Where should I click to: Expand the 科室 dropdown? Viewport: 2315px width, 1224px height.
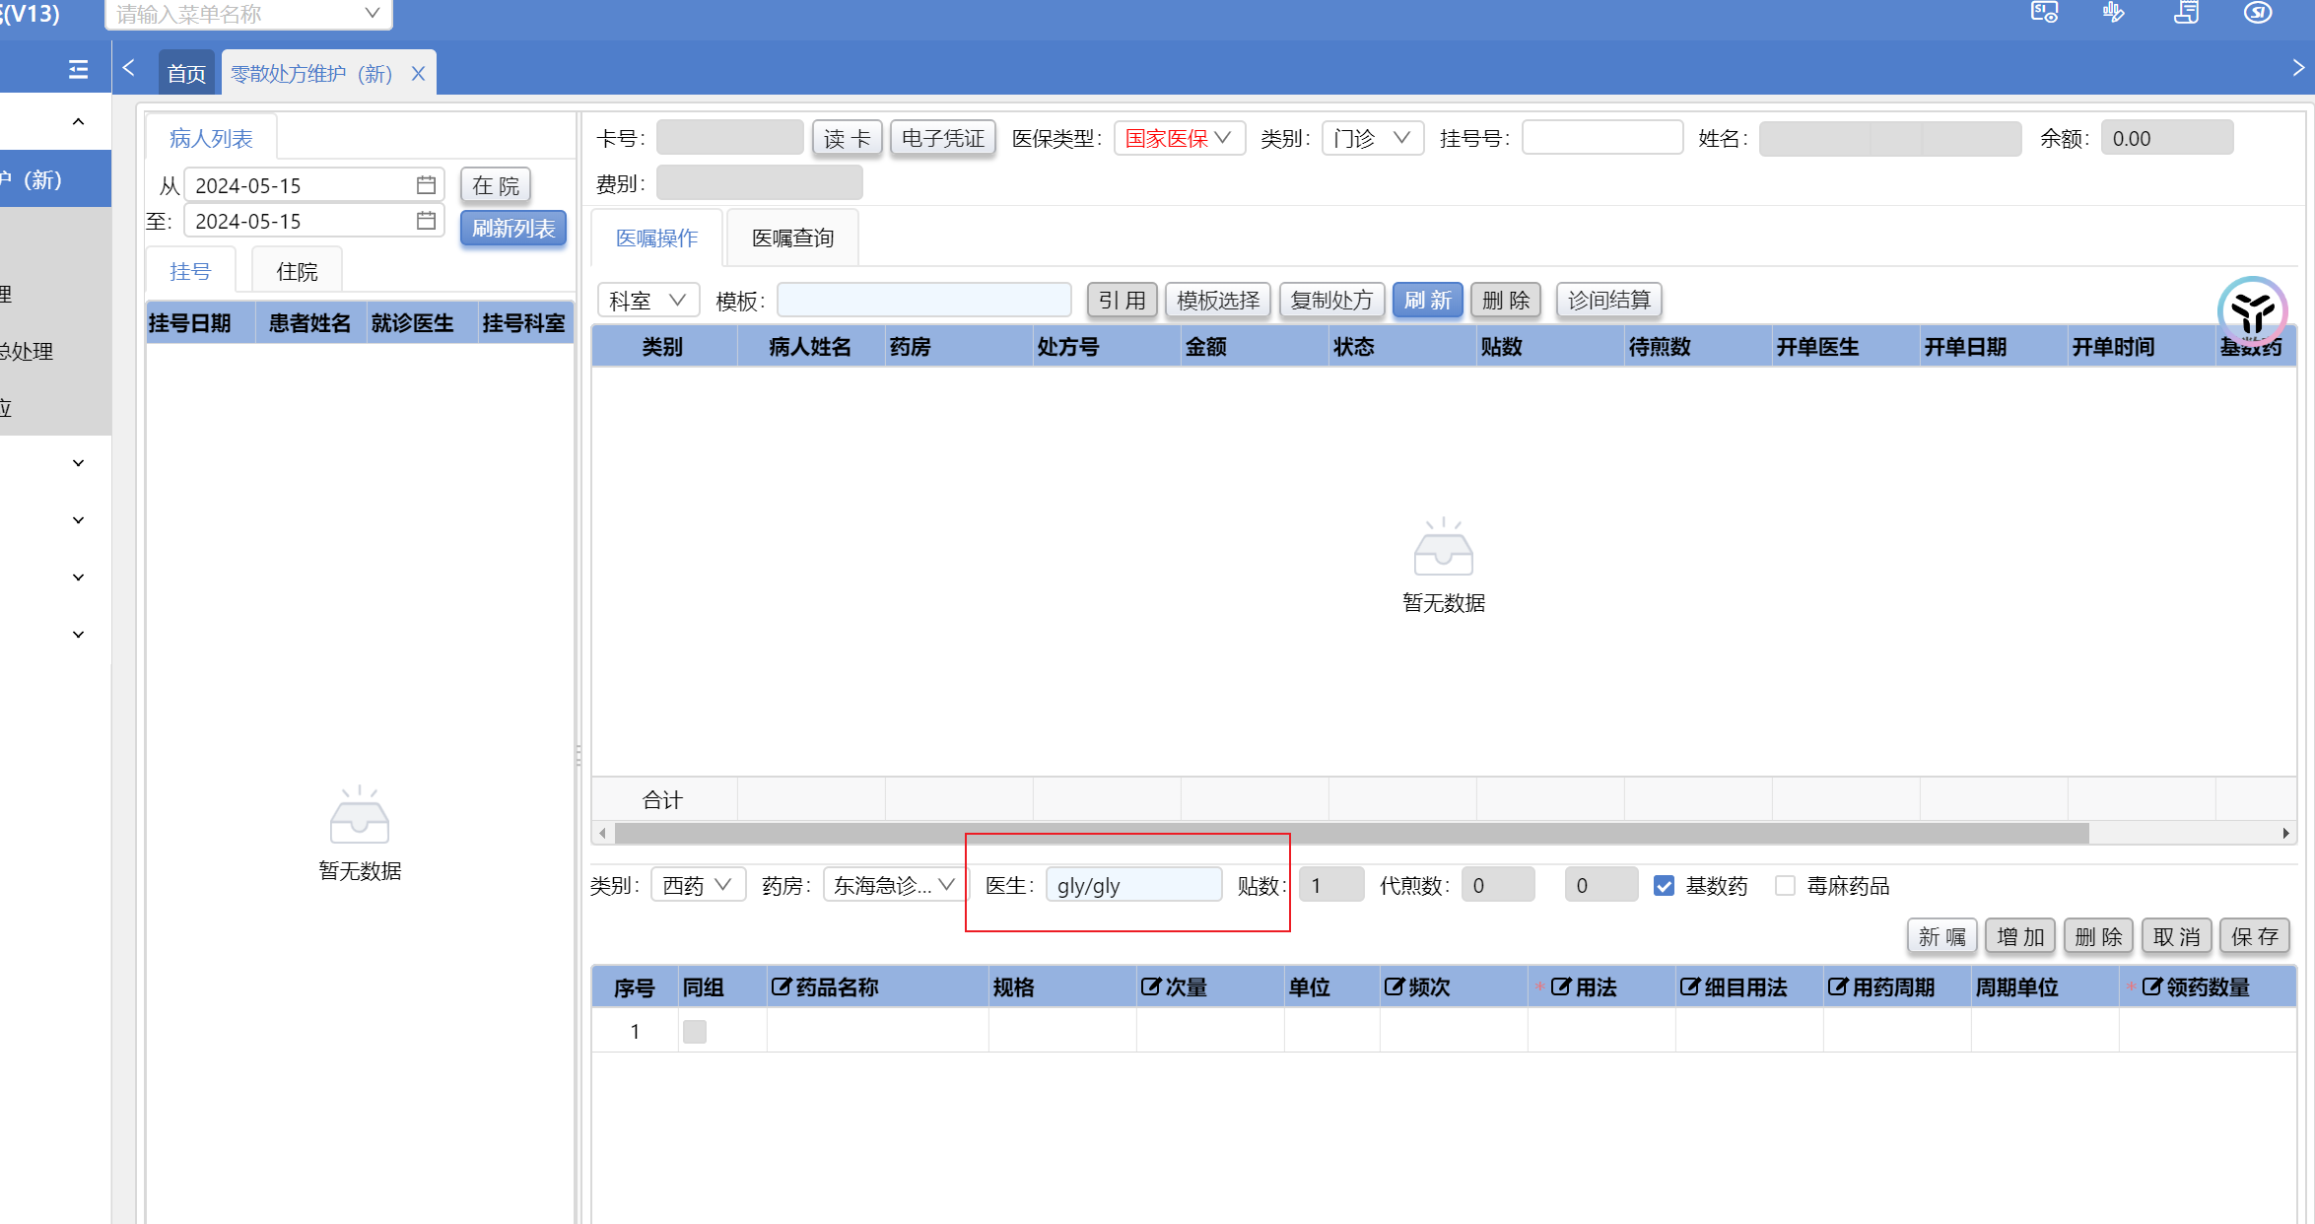(x=647, y=301)
